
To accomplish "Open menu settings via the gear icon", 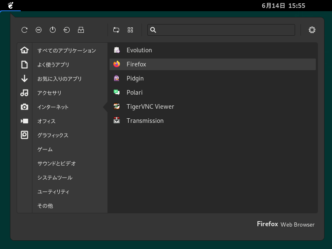I will 312,30.
